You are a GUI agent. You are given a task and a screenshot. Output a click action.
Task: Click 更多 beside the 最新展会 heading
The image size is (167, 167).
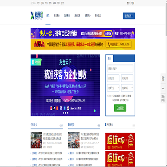pos(98,126)
